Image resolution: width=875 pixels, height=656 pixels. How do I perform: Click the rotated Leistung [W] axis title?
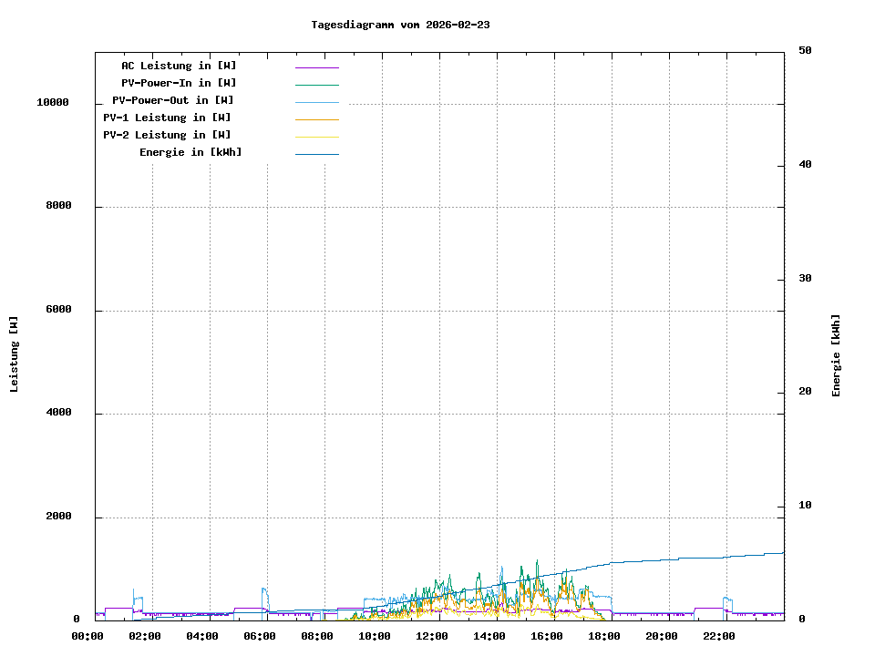pos(14,354)
